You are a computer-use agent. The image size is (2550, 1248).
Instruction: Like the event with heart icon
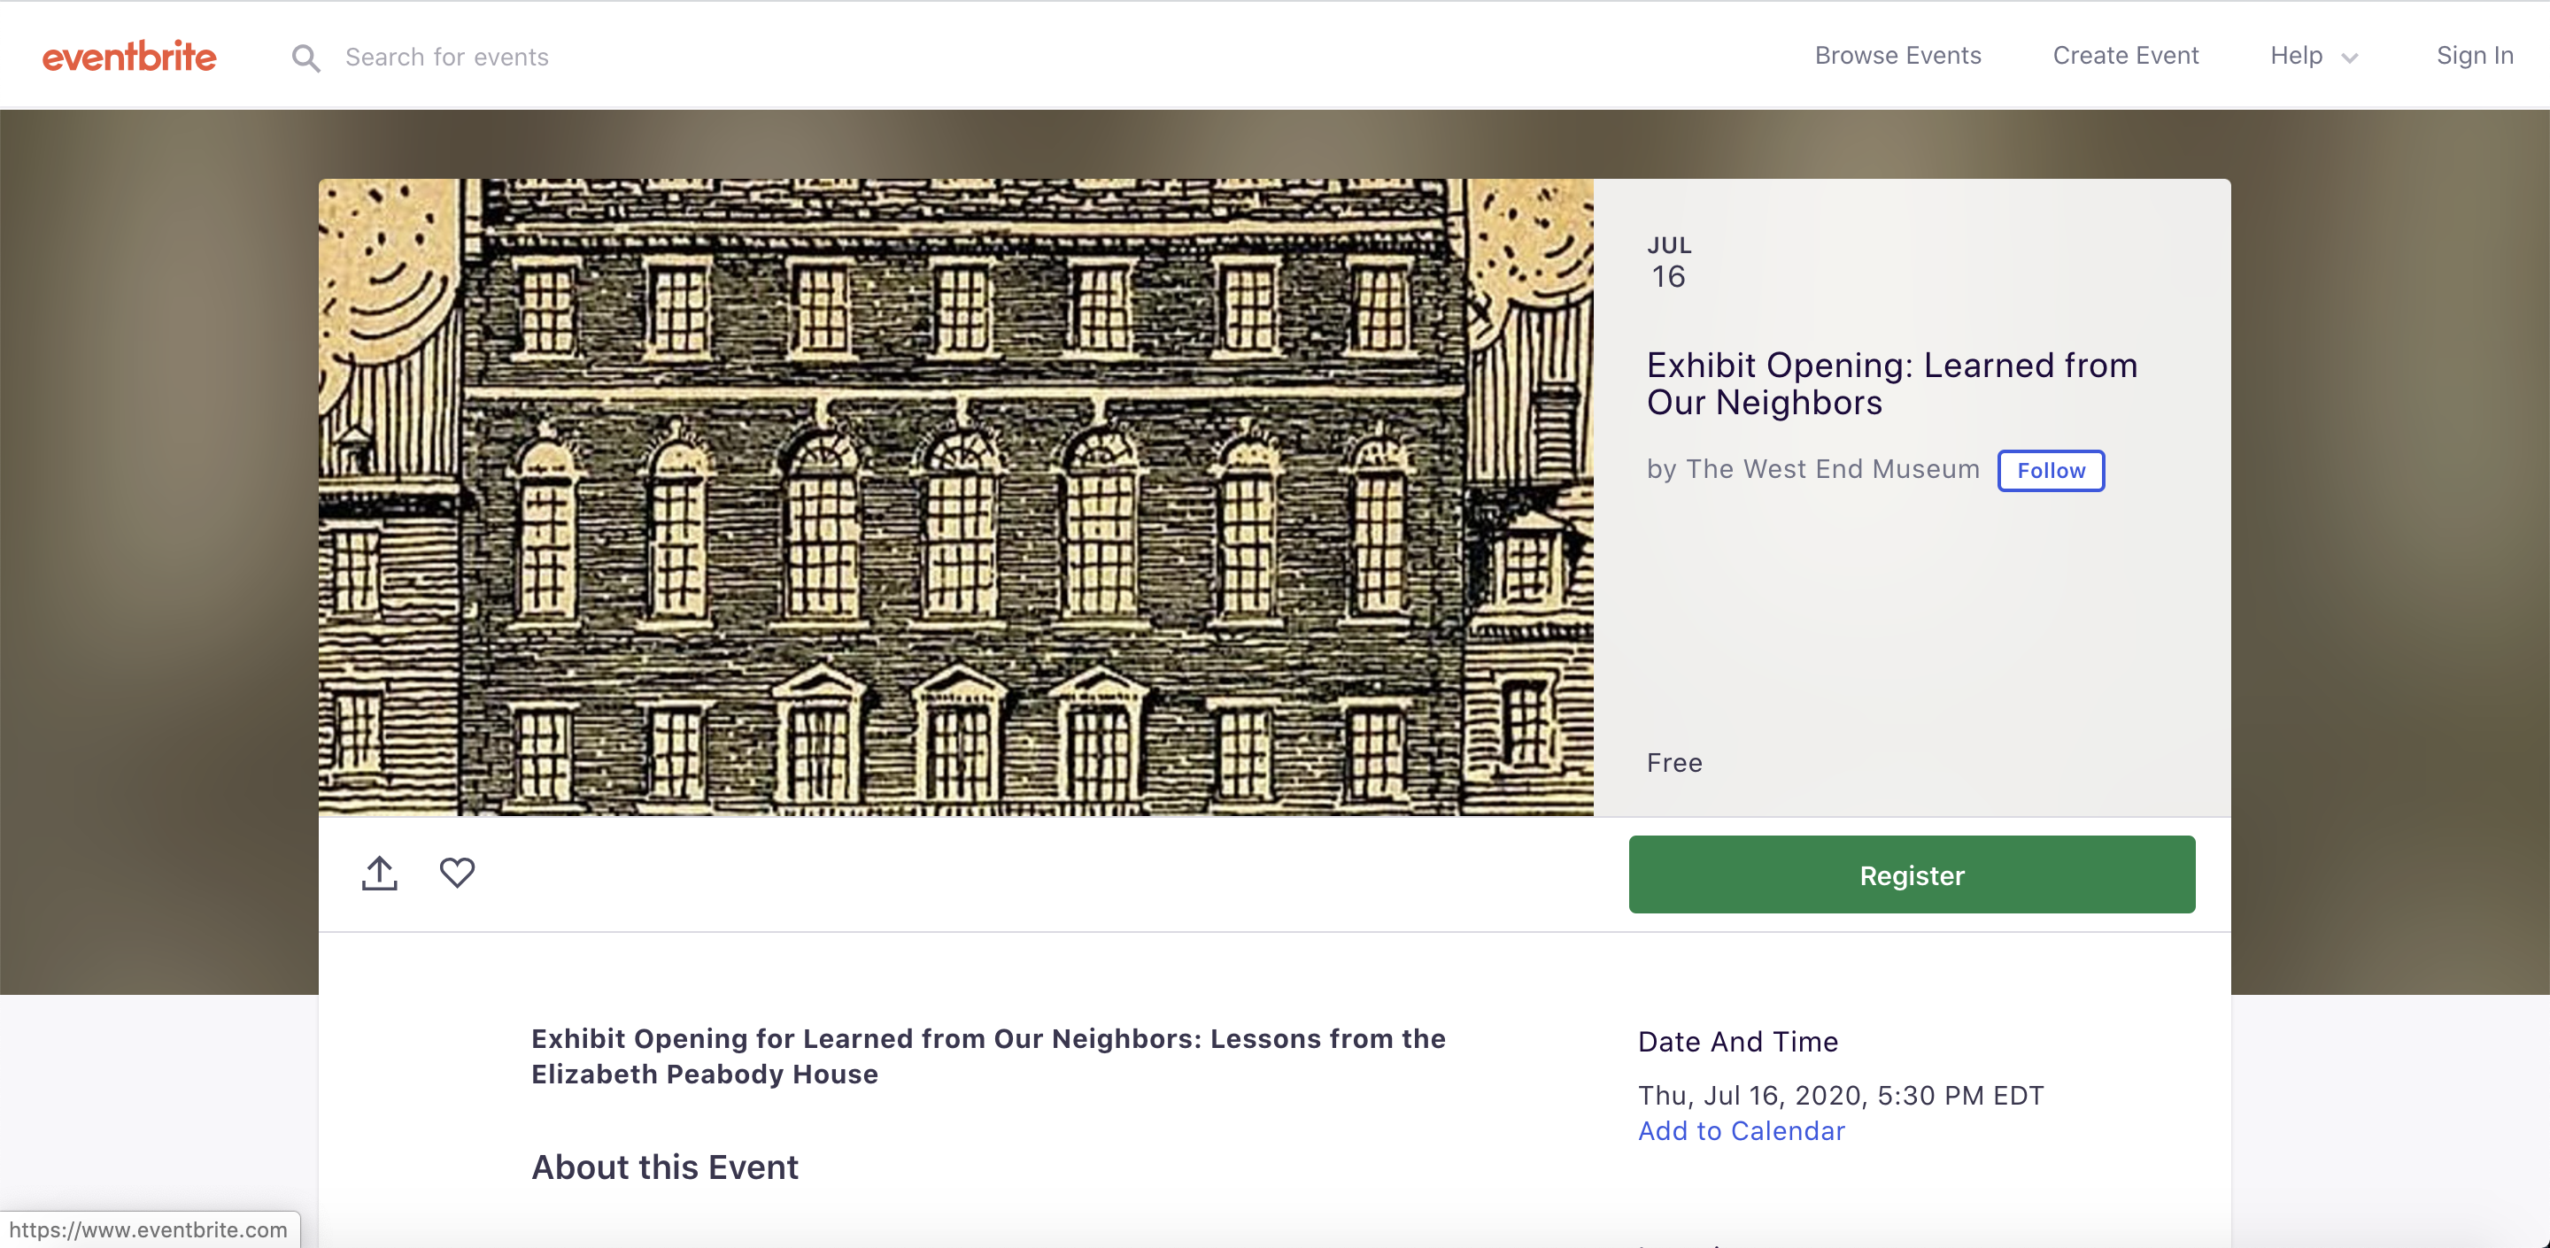(x=456, y=872)
